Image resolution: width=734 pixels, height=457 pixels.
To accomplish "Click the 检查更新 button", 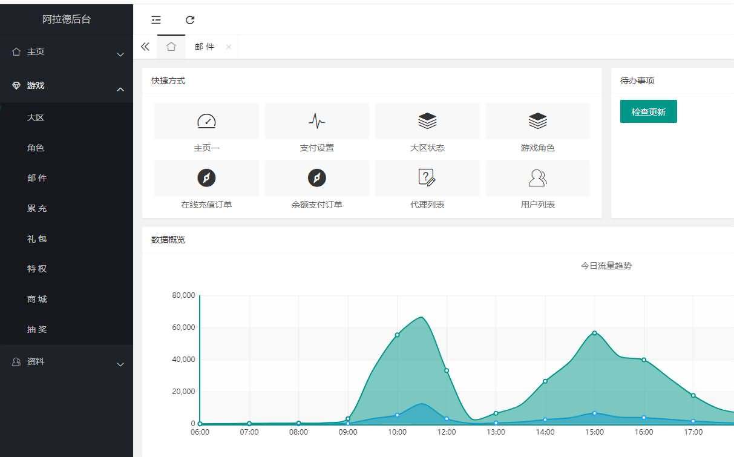I will click(648, 112).
